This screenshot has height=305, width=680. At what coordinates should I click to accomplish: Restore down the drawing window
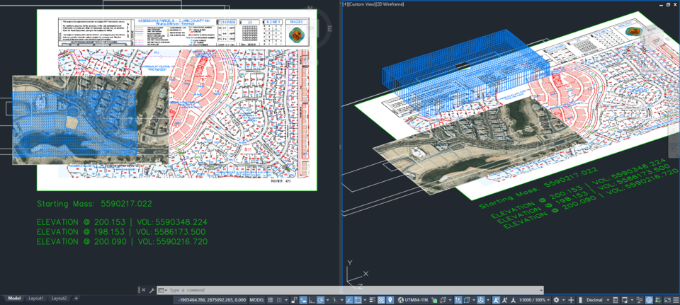click(667, 4)
